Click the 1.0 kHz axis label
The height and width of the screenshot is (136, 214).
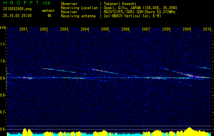point(2,62)
